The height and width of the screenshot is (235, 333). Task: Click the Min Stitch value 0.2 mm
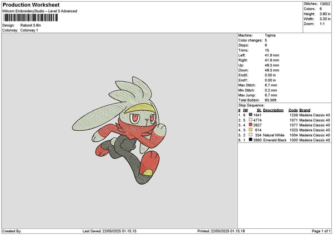coord(271,90)
